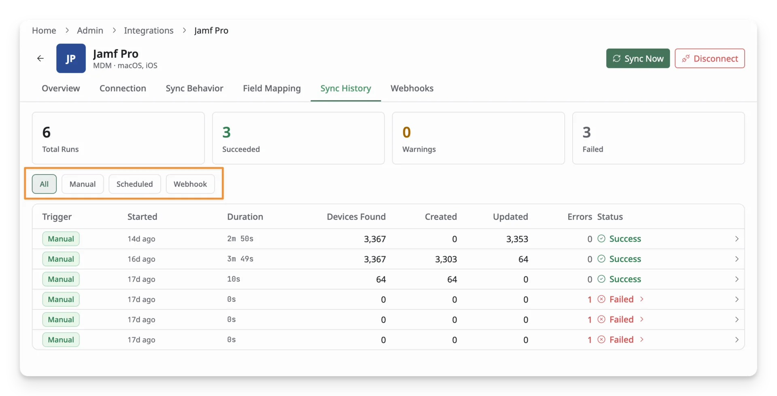
Task: Click the Failed summary card
Action: tap(658, 138)
